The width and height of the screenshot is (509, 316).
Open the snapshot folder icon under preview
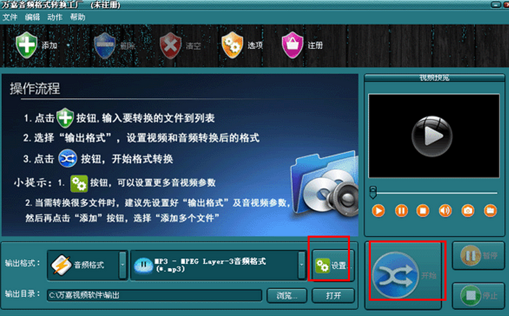tap(490, 211)
